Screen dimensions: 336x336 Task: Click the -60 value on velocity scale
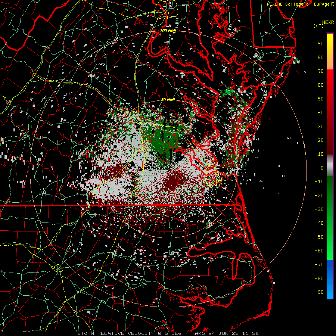(319, 251)
